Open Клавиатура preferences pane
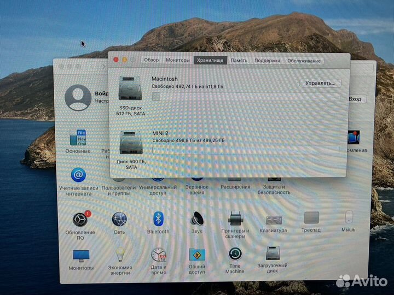394x295 pixels. pyautogui.click(x=274, y=221)
